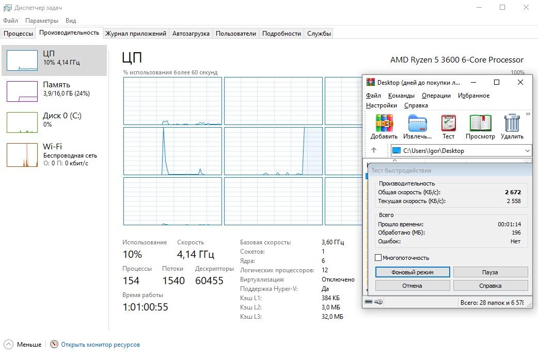Open the Избранное menu in WinRAR
The image size is (538, 357).
click(473, 96)
